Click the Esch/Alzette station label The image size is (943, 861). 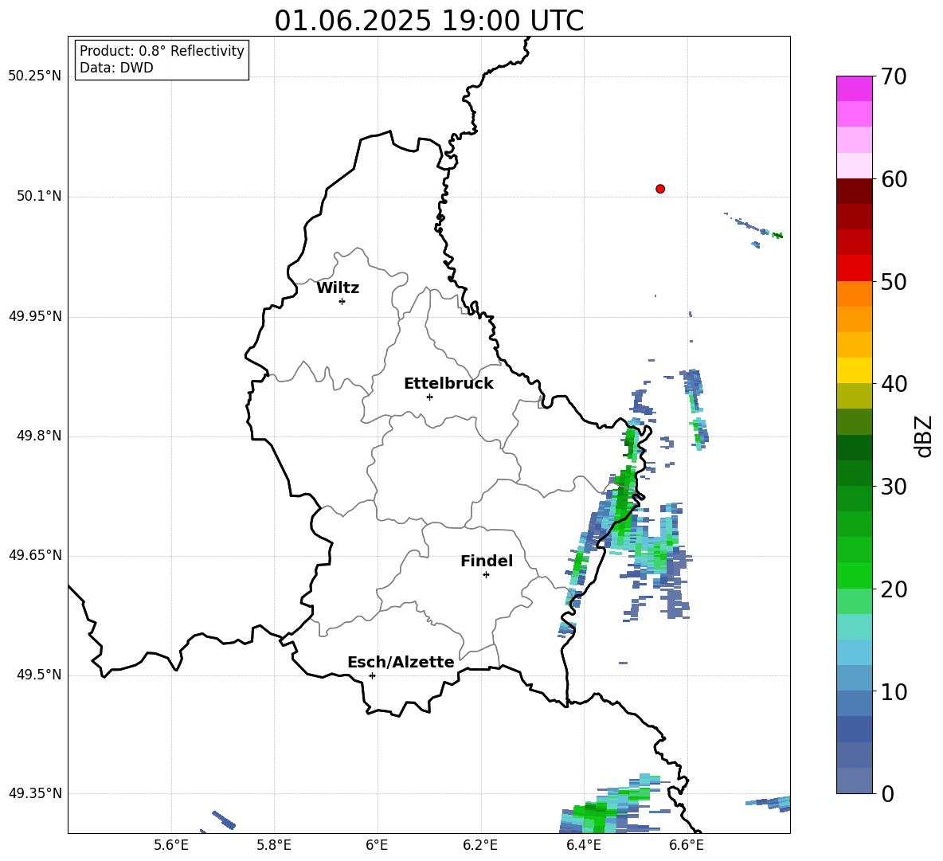pyautogui.click(x=401, y=662)
